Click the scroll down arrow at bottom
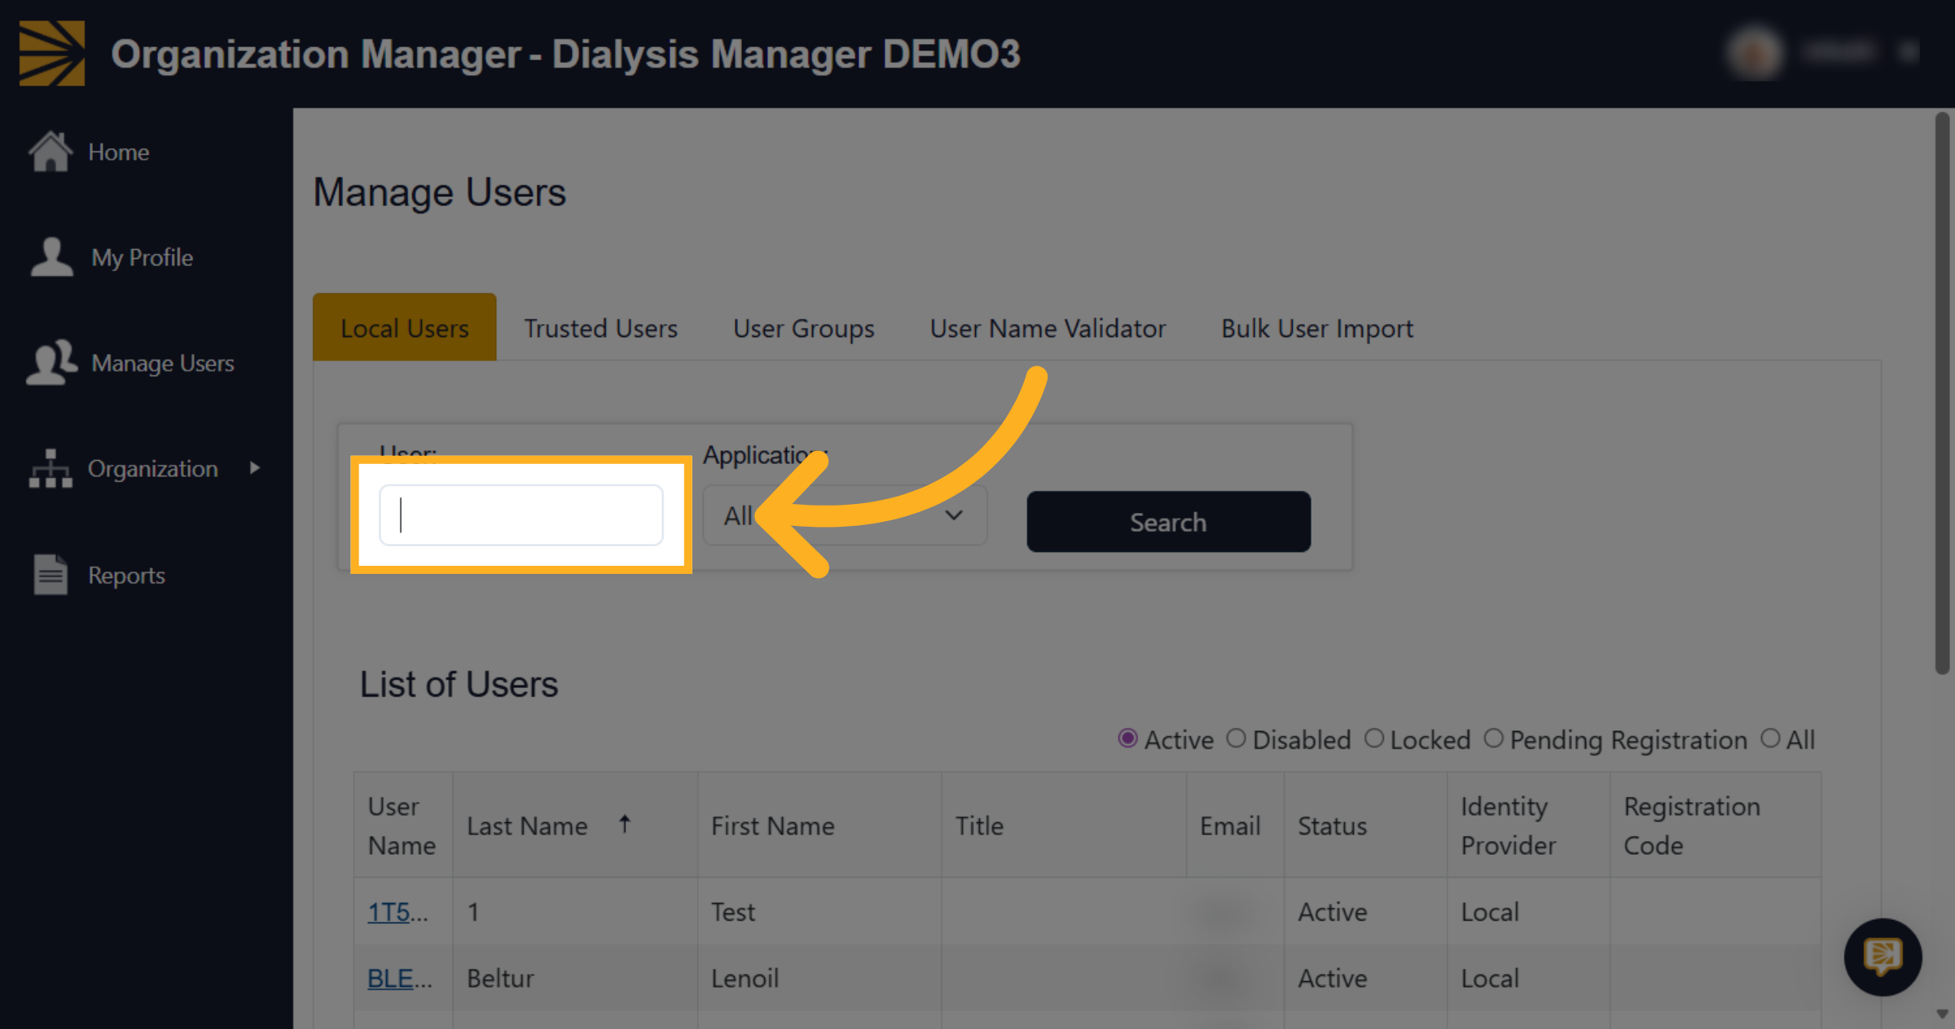This screenshot has height=1029, width=1955. coord(1942,1014)
